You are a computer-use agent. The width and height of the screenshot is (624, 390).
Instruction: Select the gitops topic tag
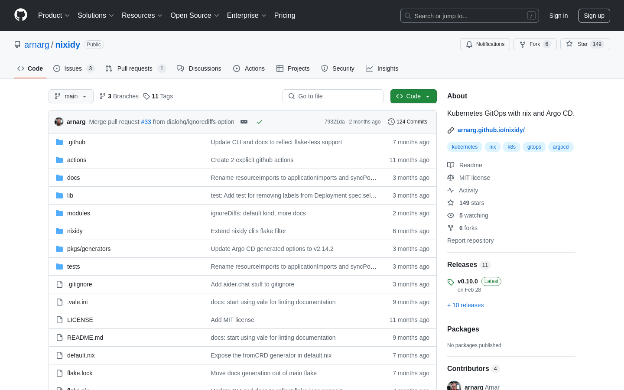(x=534, y=147)
